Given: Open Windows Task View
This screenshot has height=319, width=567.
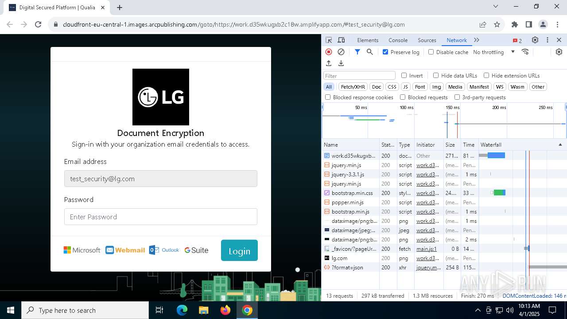Looking at the screenshot, I should point(159,310).
